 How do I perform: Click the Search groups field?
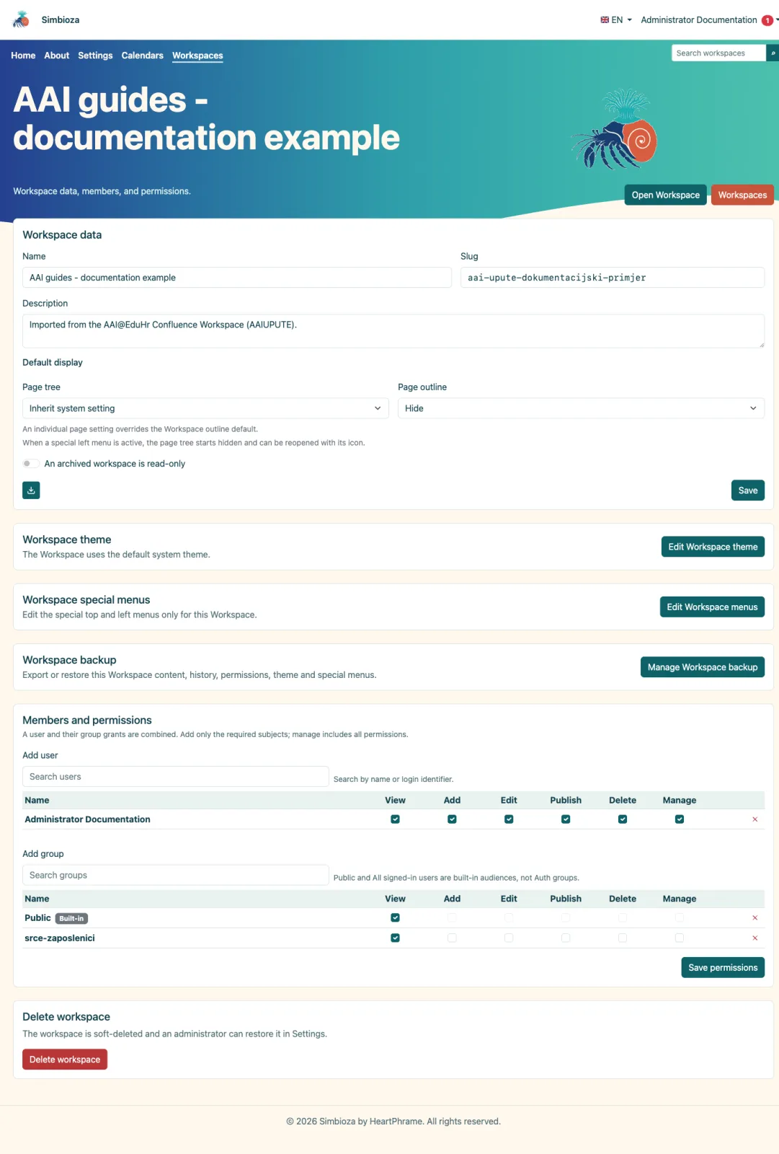[176, 875]
